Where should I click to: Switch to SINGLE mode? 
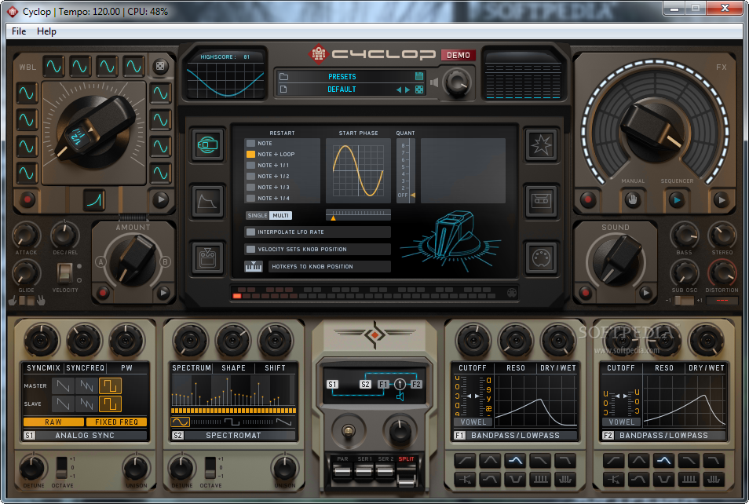click(257, 215)
